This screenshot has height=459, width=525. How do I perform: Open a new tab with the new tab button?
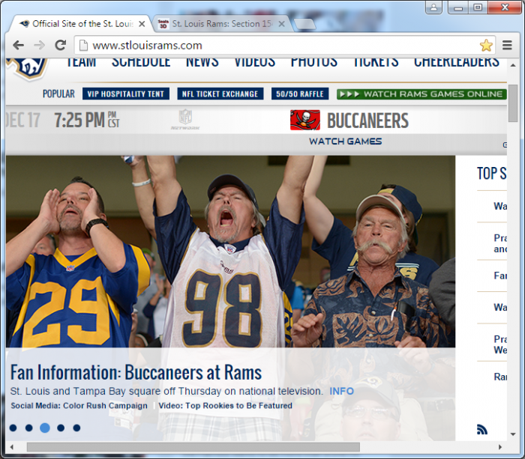pos(304,24)
